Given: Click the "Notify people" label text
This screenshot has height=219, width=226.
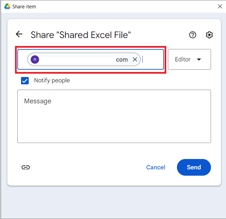Looking at the screenshot, I should click(52, 80).
